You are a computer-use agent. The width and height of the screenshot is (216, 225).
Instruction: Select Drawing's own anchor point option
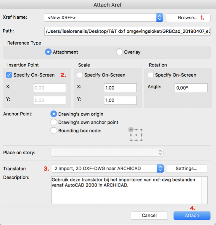pos(54,122)
